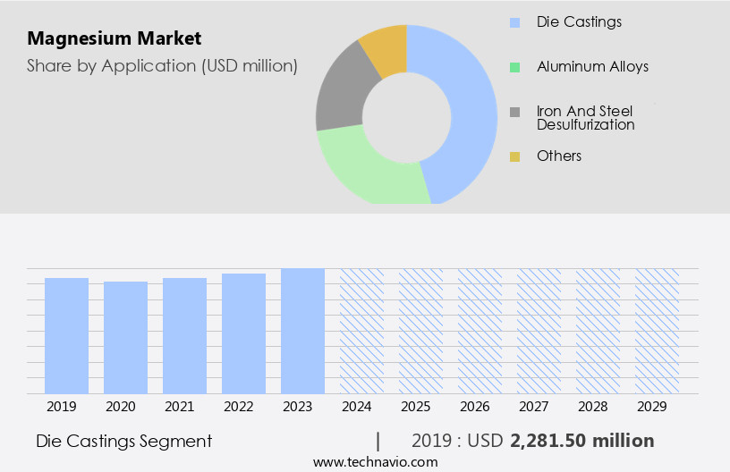The height and width of the screenshot is (472, 730).
Task: Select the 2023 solid blue bar
Action: pyautogui.click(x=302, y=331)
